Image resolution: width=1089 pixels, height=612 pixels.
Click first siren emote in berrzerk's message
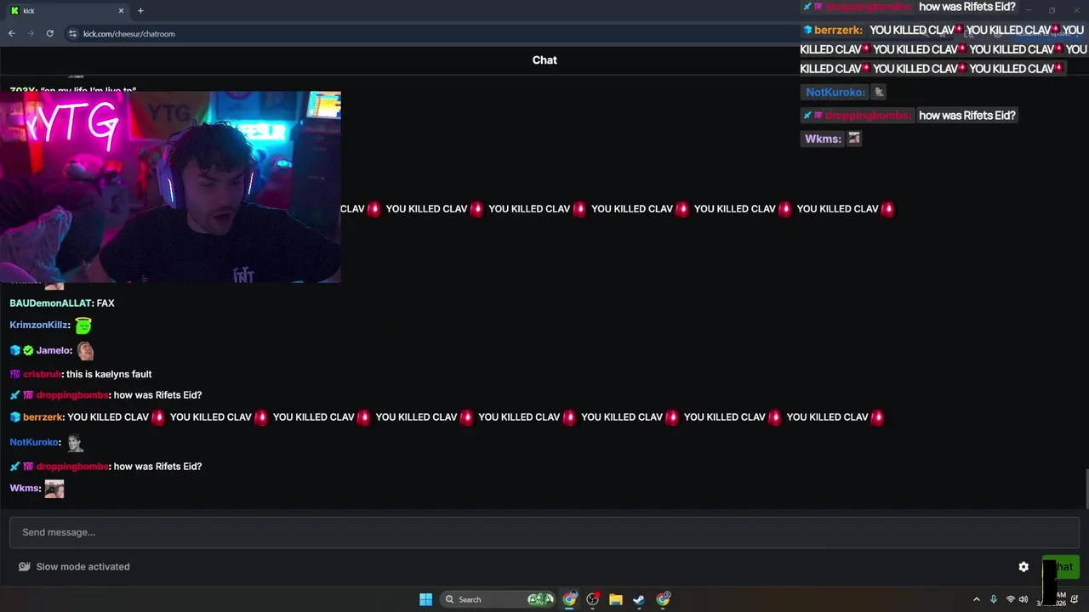(157, 417)
